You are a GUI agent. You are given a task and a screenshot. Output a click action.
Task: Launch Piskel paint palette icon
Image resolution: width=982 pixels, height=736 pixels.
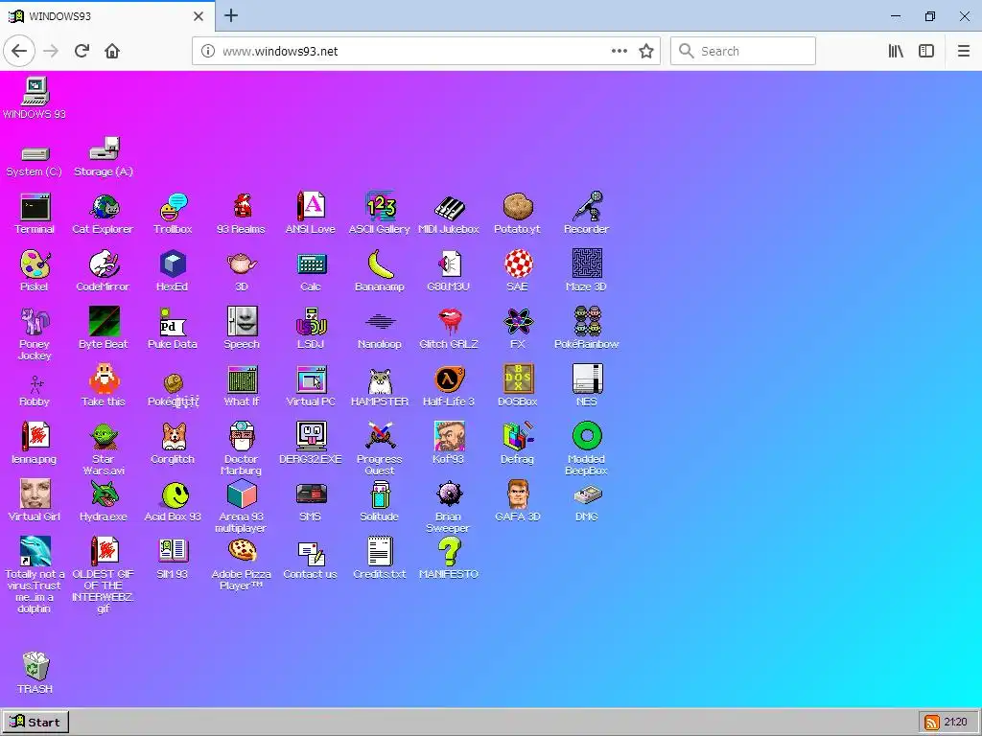[x=35, y=264]
